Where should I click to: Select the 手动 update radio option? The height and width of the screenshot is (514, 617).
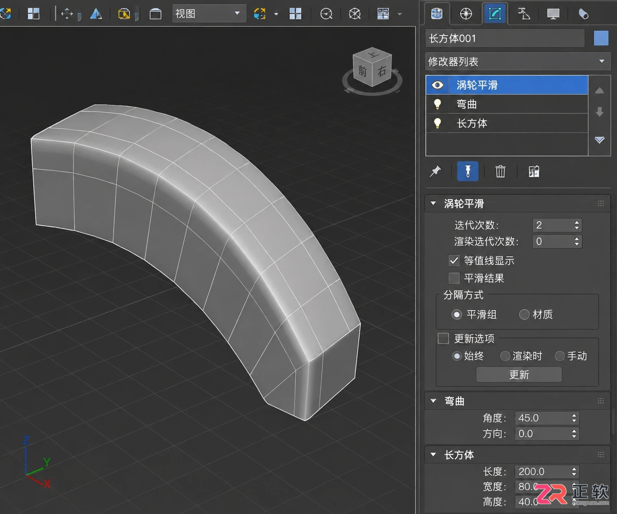pyautogui.click(x=560, y=356)
